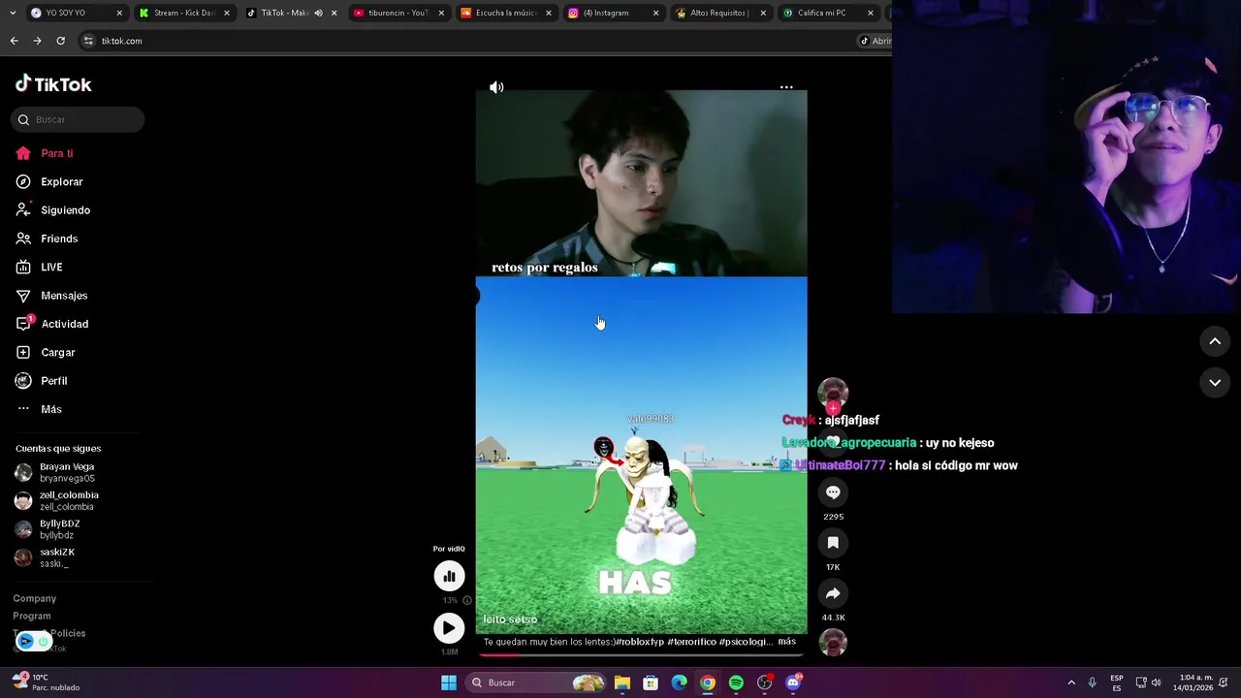Click the Buscar search field in TikTok

pyautogui.click(x=78, y=119)
